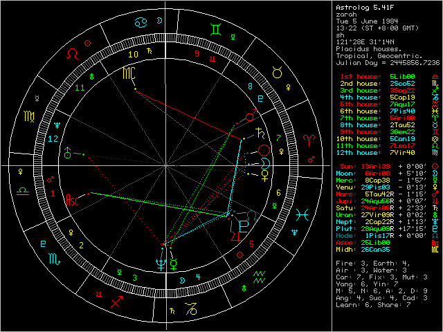Click the Leo symbol in the wheel's outer ring
The image size is (443, 332).
(71, 53)
